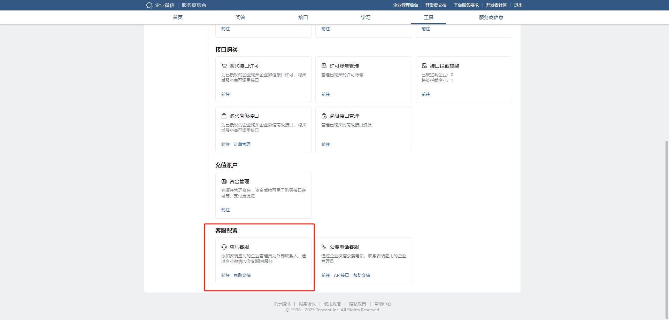Open 隐私政策 in the footer

tap(357, 304)
